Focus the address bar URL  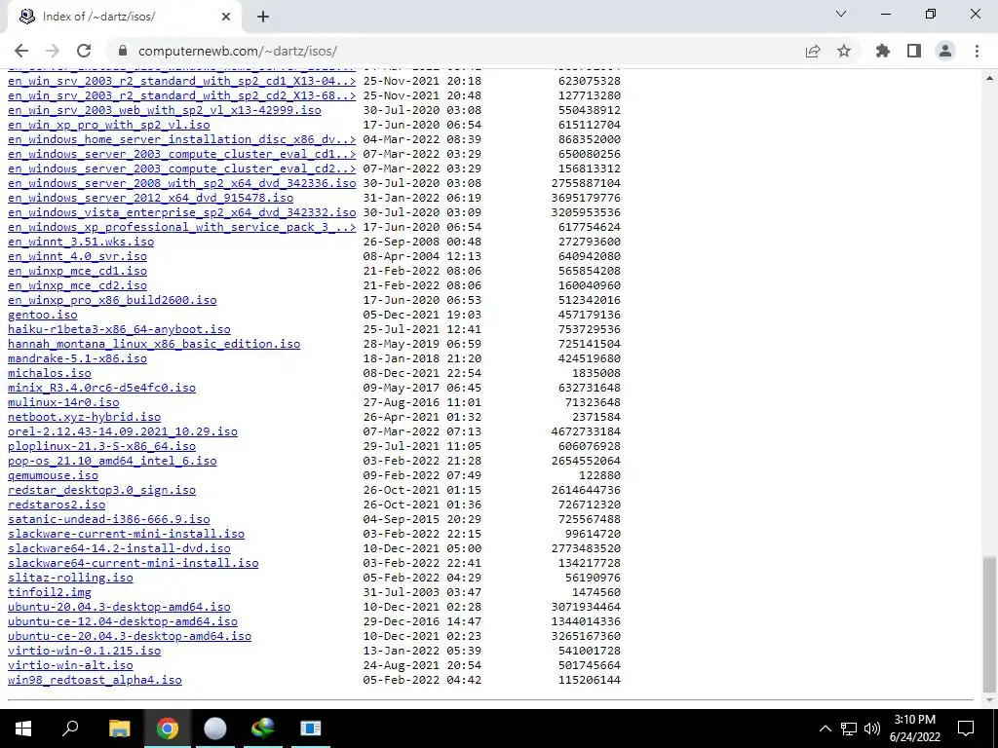coord(238,51)
